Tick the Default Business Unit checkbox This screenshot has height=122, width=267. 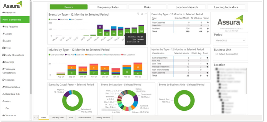point(217,54)
